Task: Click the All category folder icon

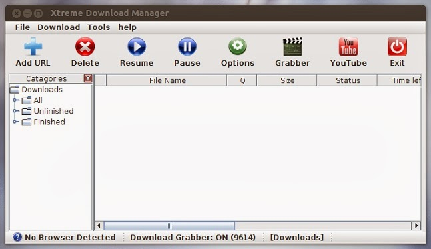Action: (x=27, y=100)
